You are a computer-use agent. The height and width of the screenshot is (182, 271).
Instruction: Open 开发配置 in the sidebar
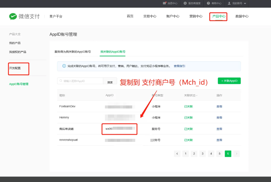[x=15, y=68]
